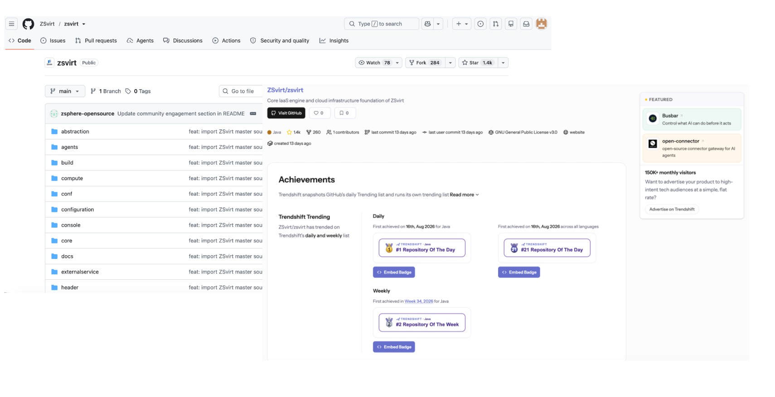
Task: Open the Create new plus dropdown
Action: 462,24
